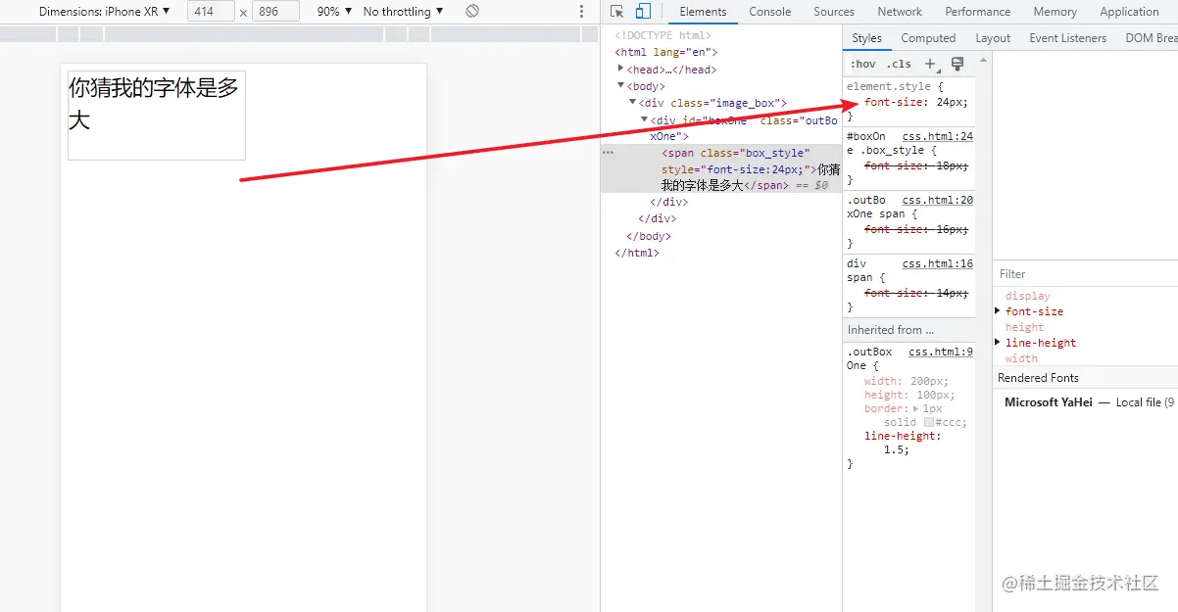Click the line-height 1.5 value
Viewport: 1178px width, 612px height.
click(897, 450)
